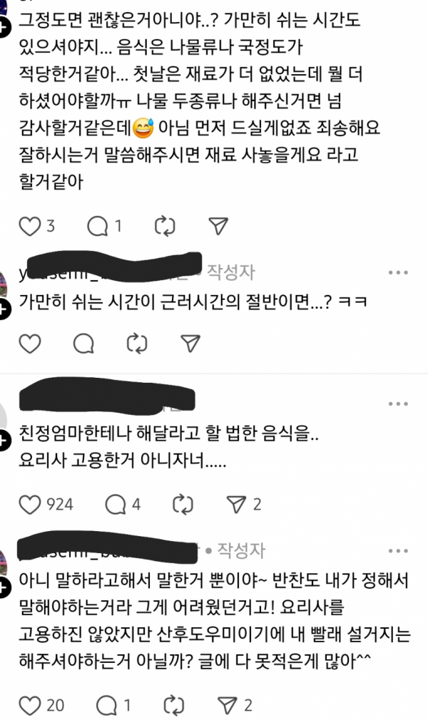Screen dimensions: 428x720
Task: Repost the reply ending in 절반이면...? ㅋㅋ
Action: (x=137, y=344)
